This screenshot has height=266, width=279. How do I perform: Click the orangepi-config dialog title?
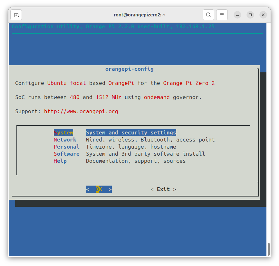click(130, 69)
